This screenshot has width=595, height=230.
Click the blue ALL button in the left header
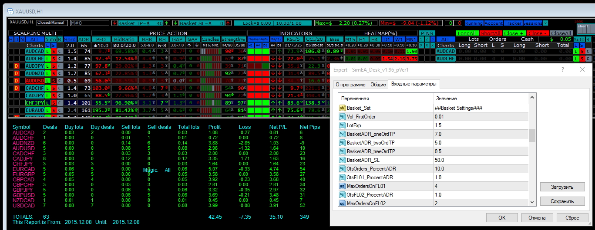click(x=35, y=39)
